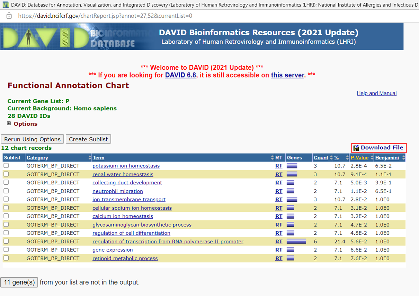This screenshot has height=296, width=419.
Task: Open renal water homeostasis term link
Action: 123,174
